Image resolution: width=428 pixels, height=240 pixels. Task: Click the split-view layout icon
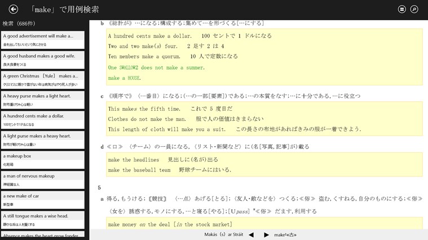pos(401,9)
